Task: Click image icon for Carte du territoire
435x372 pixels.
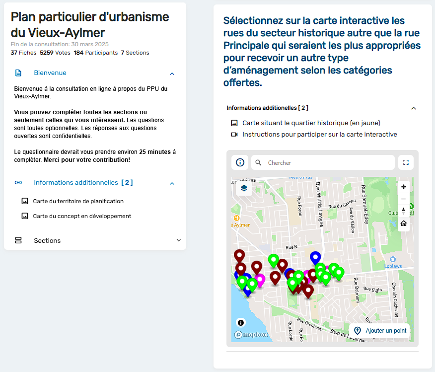Action: [x=25, y=201]
